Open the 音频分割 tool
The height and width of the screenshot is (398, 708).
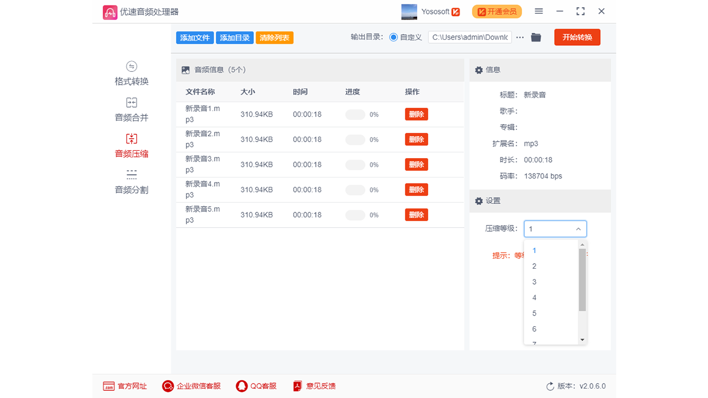click(131, 181)
